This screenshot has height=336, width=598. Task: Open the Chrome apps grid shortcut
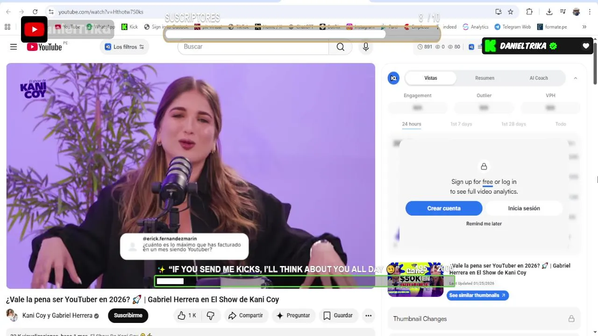tap(7, 27)
